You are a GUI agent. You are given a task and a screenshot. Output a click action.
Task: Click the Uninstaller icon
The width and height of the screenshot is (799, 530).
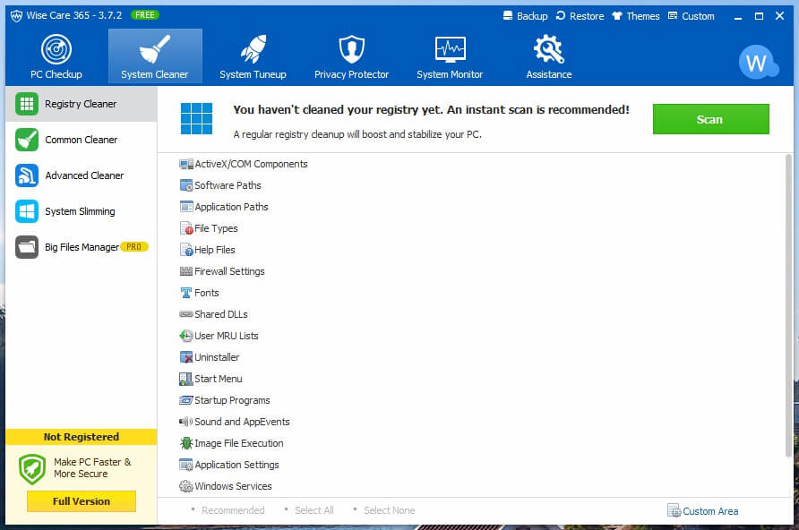click(x=186, y=357)
